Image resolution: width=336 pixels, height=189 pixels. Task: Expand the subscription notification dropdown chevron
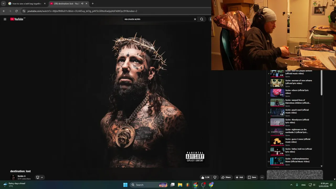(x=42, y=177)
